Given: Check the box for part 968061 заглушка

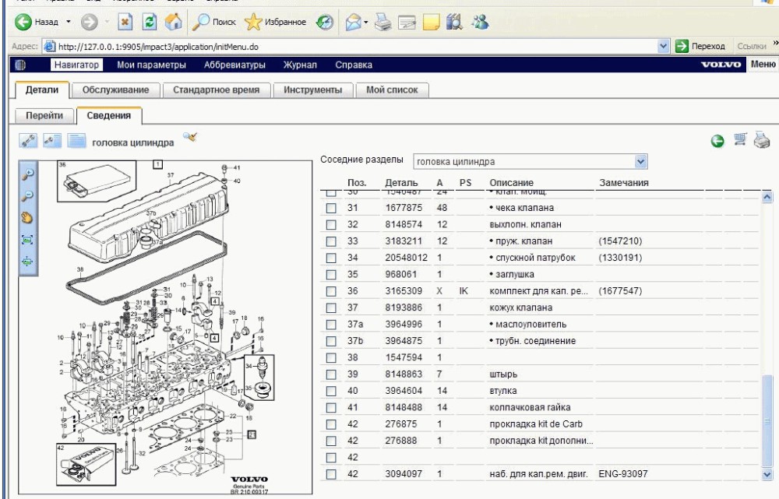Looking at the screenshot, I should (331, 275).
